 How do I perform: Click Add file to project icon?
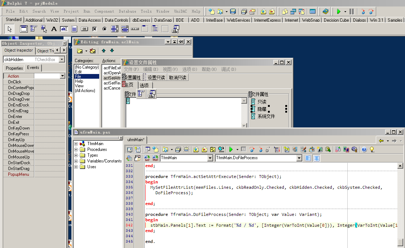[264, 12]
